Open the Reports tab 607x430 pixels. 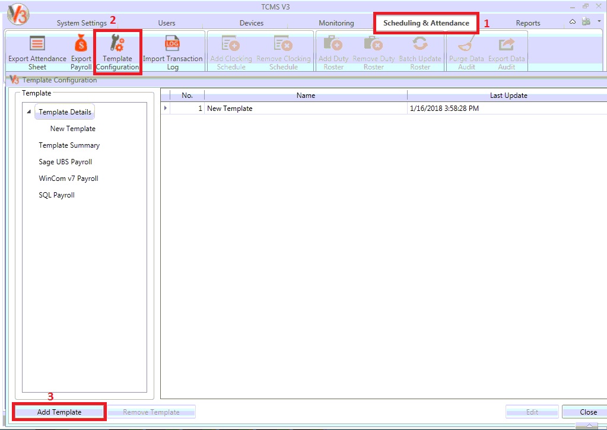pos(527,23)
